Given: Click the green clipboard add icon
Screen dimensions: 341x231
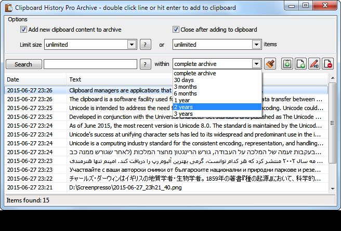Looking at the screenshot, I should (287, 64).
